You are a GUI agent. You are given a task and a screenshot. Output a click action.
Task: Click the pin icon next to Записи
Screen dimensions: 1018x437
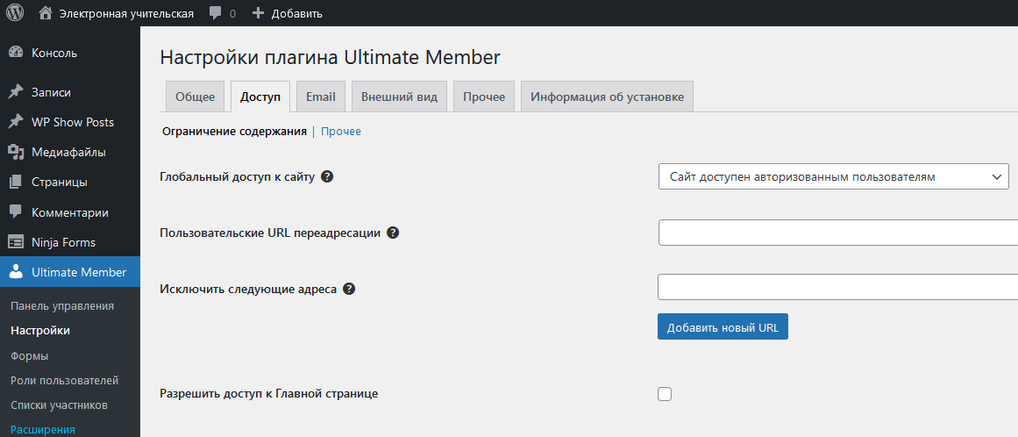tap(17, 92)
